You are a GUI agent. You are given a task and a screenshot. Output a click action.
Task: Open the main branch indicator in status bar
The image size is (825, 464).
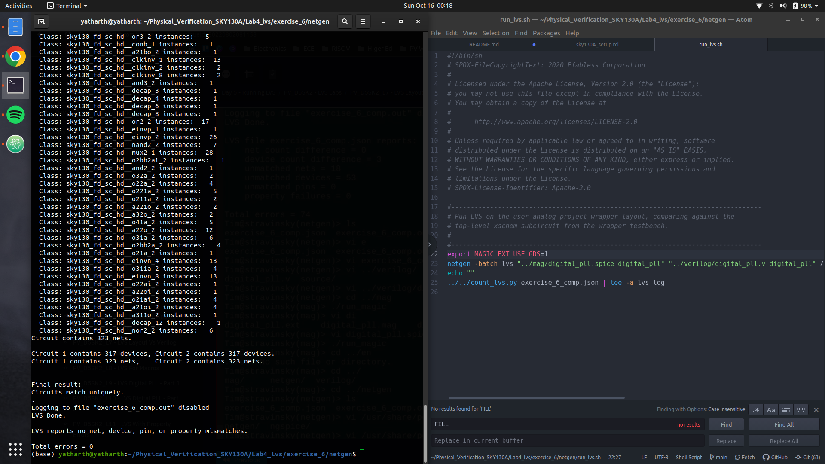(718, 457)
